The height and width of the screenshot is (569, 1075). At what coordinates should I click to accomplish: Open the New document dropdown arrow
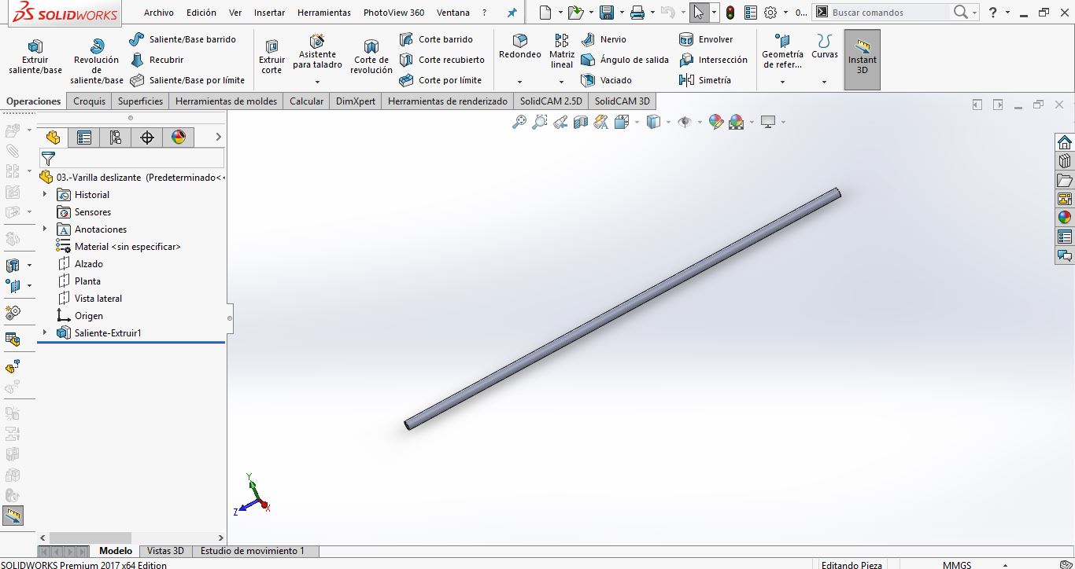[560, 13]
